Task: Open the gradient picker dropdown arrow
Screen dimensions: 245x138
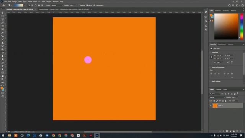Action: [x=24, y=5]
